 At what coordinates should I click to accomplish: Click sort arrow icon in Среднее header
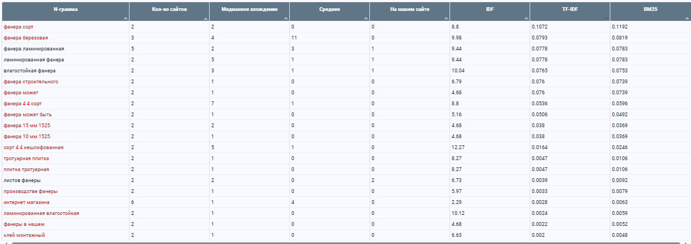click(366, 18)
